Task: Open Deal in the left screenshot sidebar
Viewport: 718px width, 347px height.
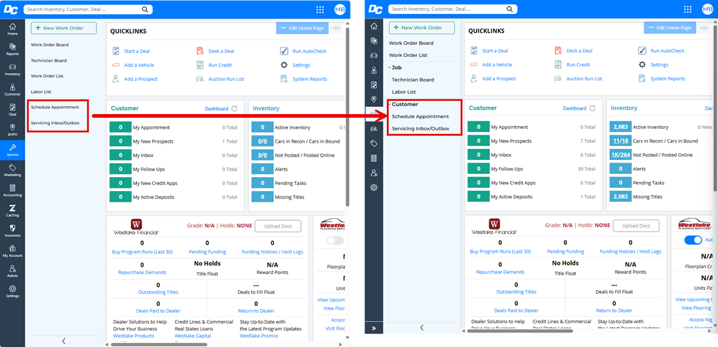Action: click(x=13, y=109)
